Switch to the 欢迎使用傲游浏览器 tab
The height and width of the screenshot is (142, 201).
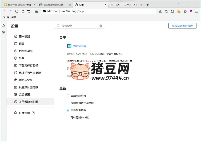[x=55, y=5]
